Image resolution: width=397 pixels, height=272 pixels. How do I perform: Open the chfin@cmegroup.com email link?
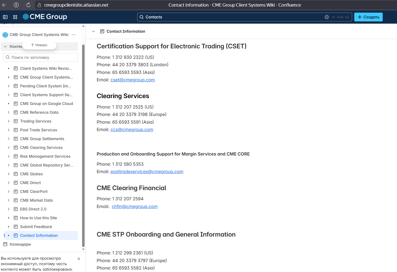[134, 207]
